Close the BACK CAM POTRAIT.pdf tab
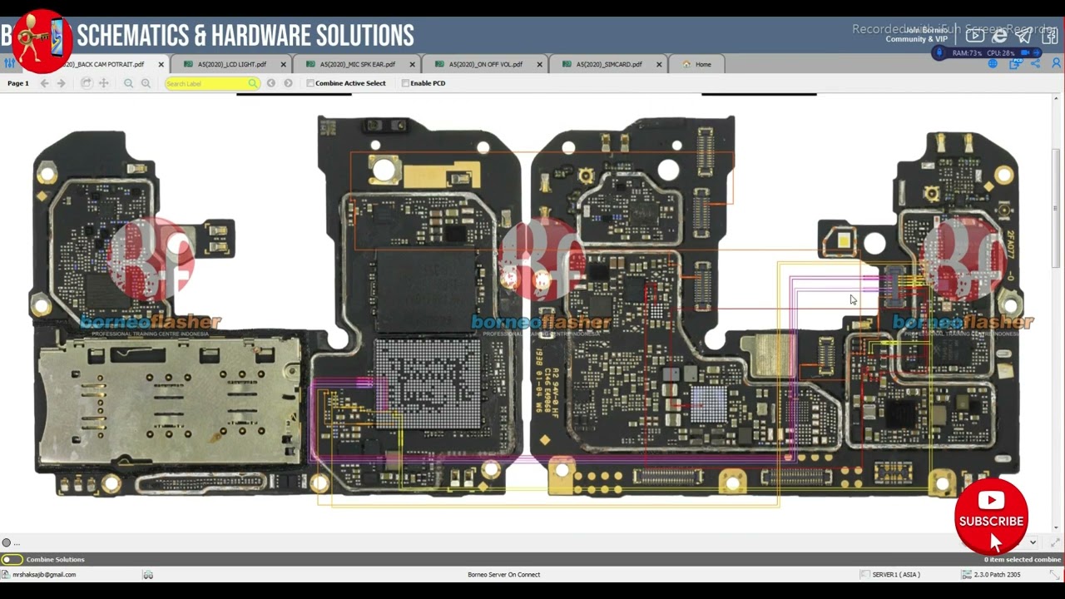The height and width of the screenshot is (599, 1065). coord(161,64)
